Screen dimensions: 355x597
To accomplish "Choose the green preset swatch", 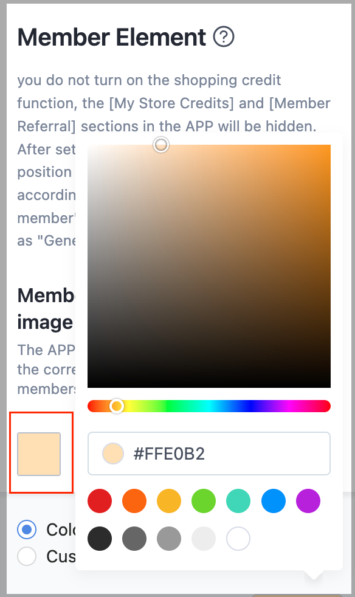I will point(204,501).
